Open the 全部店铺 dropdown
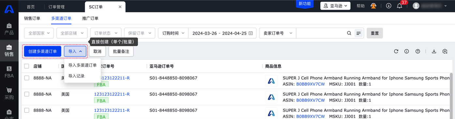Viewport: 455px width, 119px height. click(x=72, y=33)
